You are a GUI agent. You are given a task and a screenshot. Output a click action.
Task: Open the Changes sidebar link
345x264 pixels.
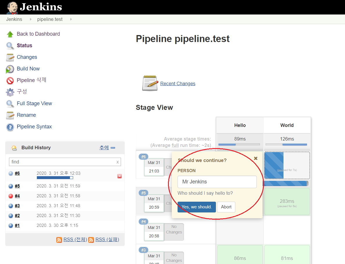click(x=27, y=57)
